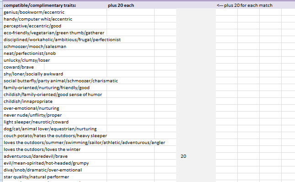Click 'social butterfly/party animal/schmoozer/charismatic' cell
Screen dimensions: 295x182
click(x=61, y=81)
